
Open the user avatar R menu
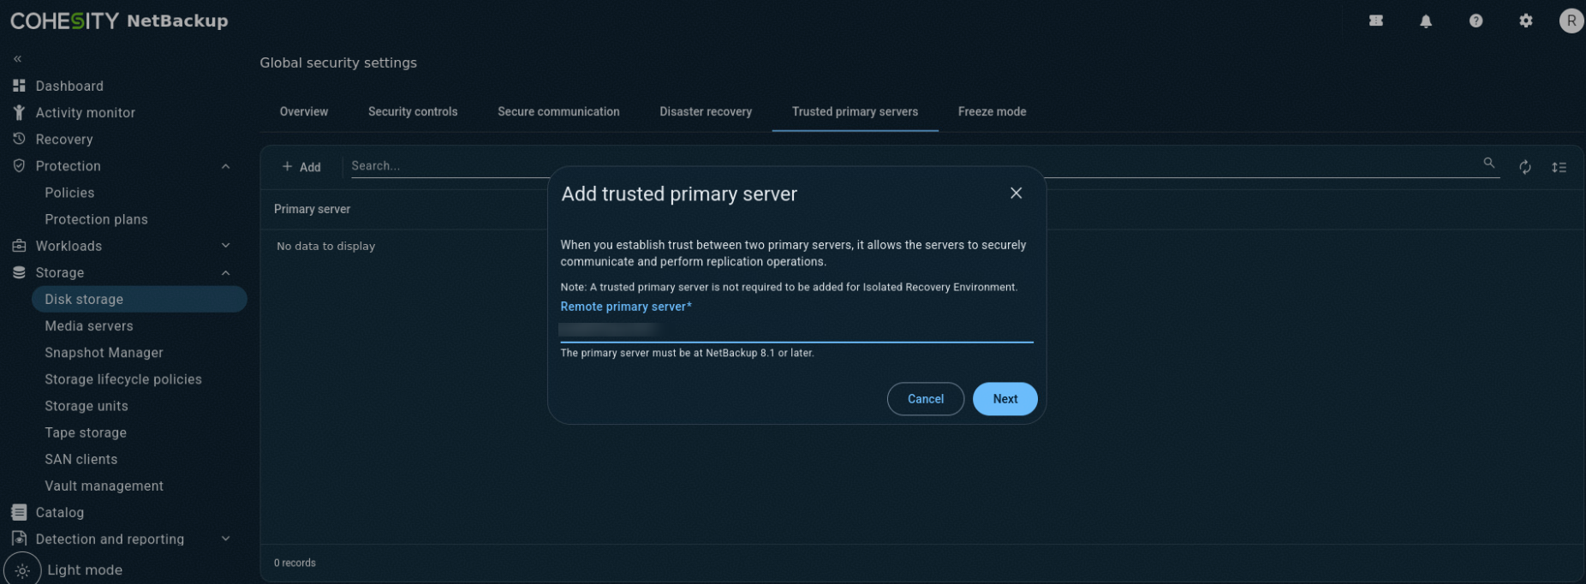[x=1571, y=21]
